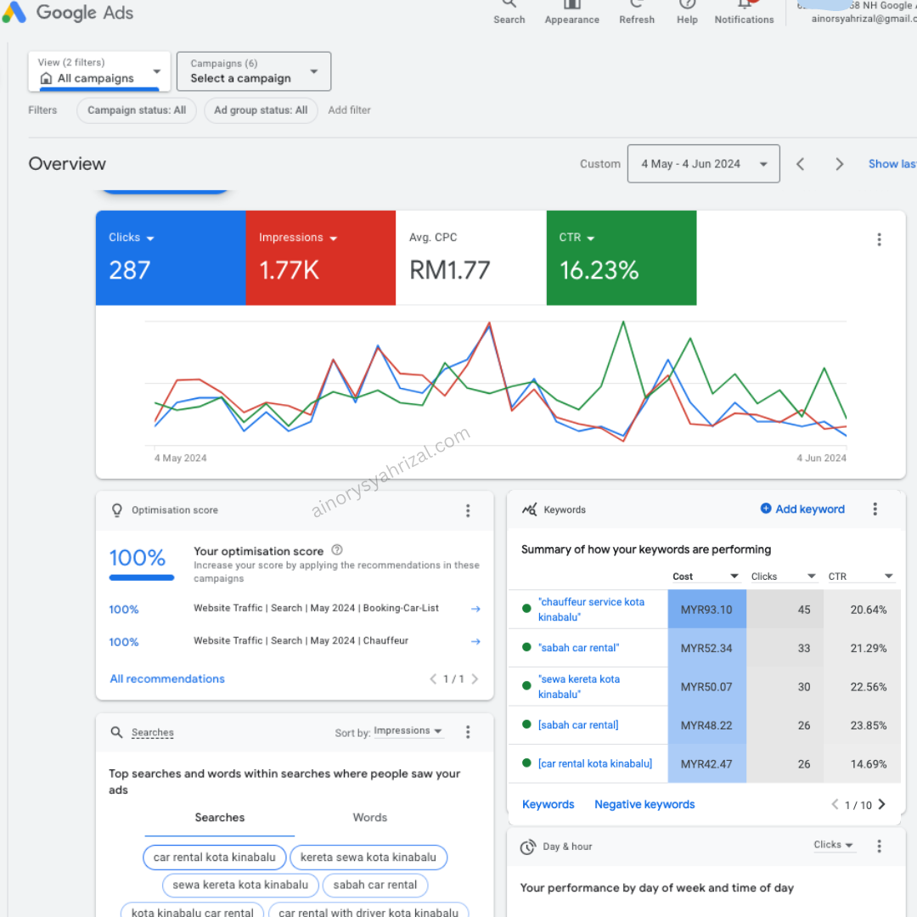This screenshot has width=917, height=917.
Task: Open overview chart three-dot menu
Action: (879, 239)
